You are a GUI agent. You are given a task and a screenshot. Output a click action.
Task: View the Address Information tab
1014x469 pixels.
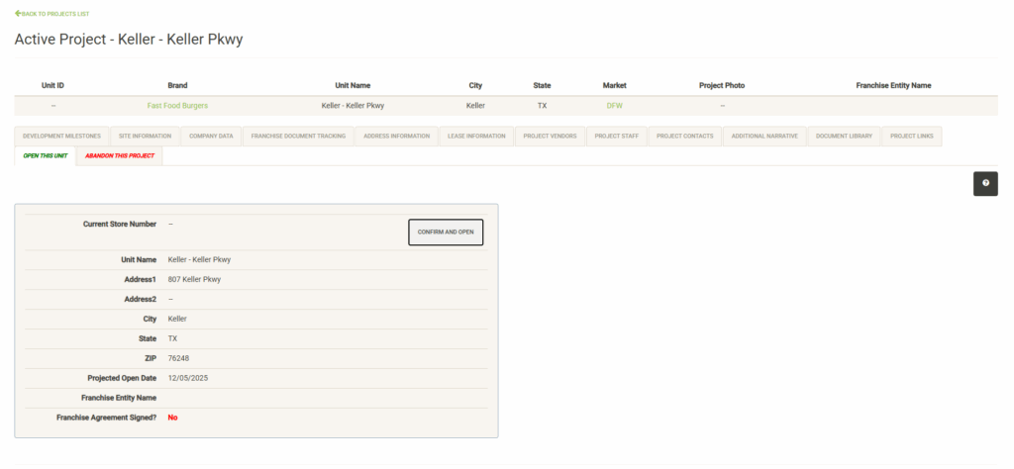pyautogui.click(x=396, y=136)
